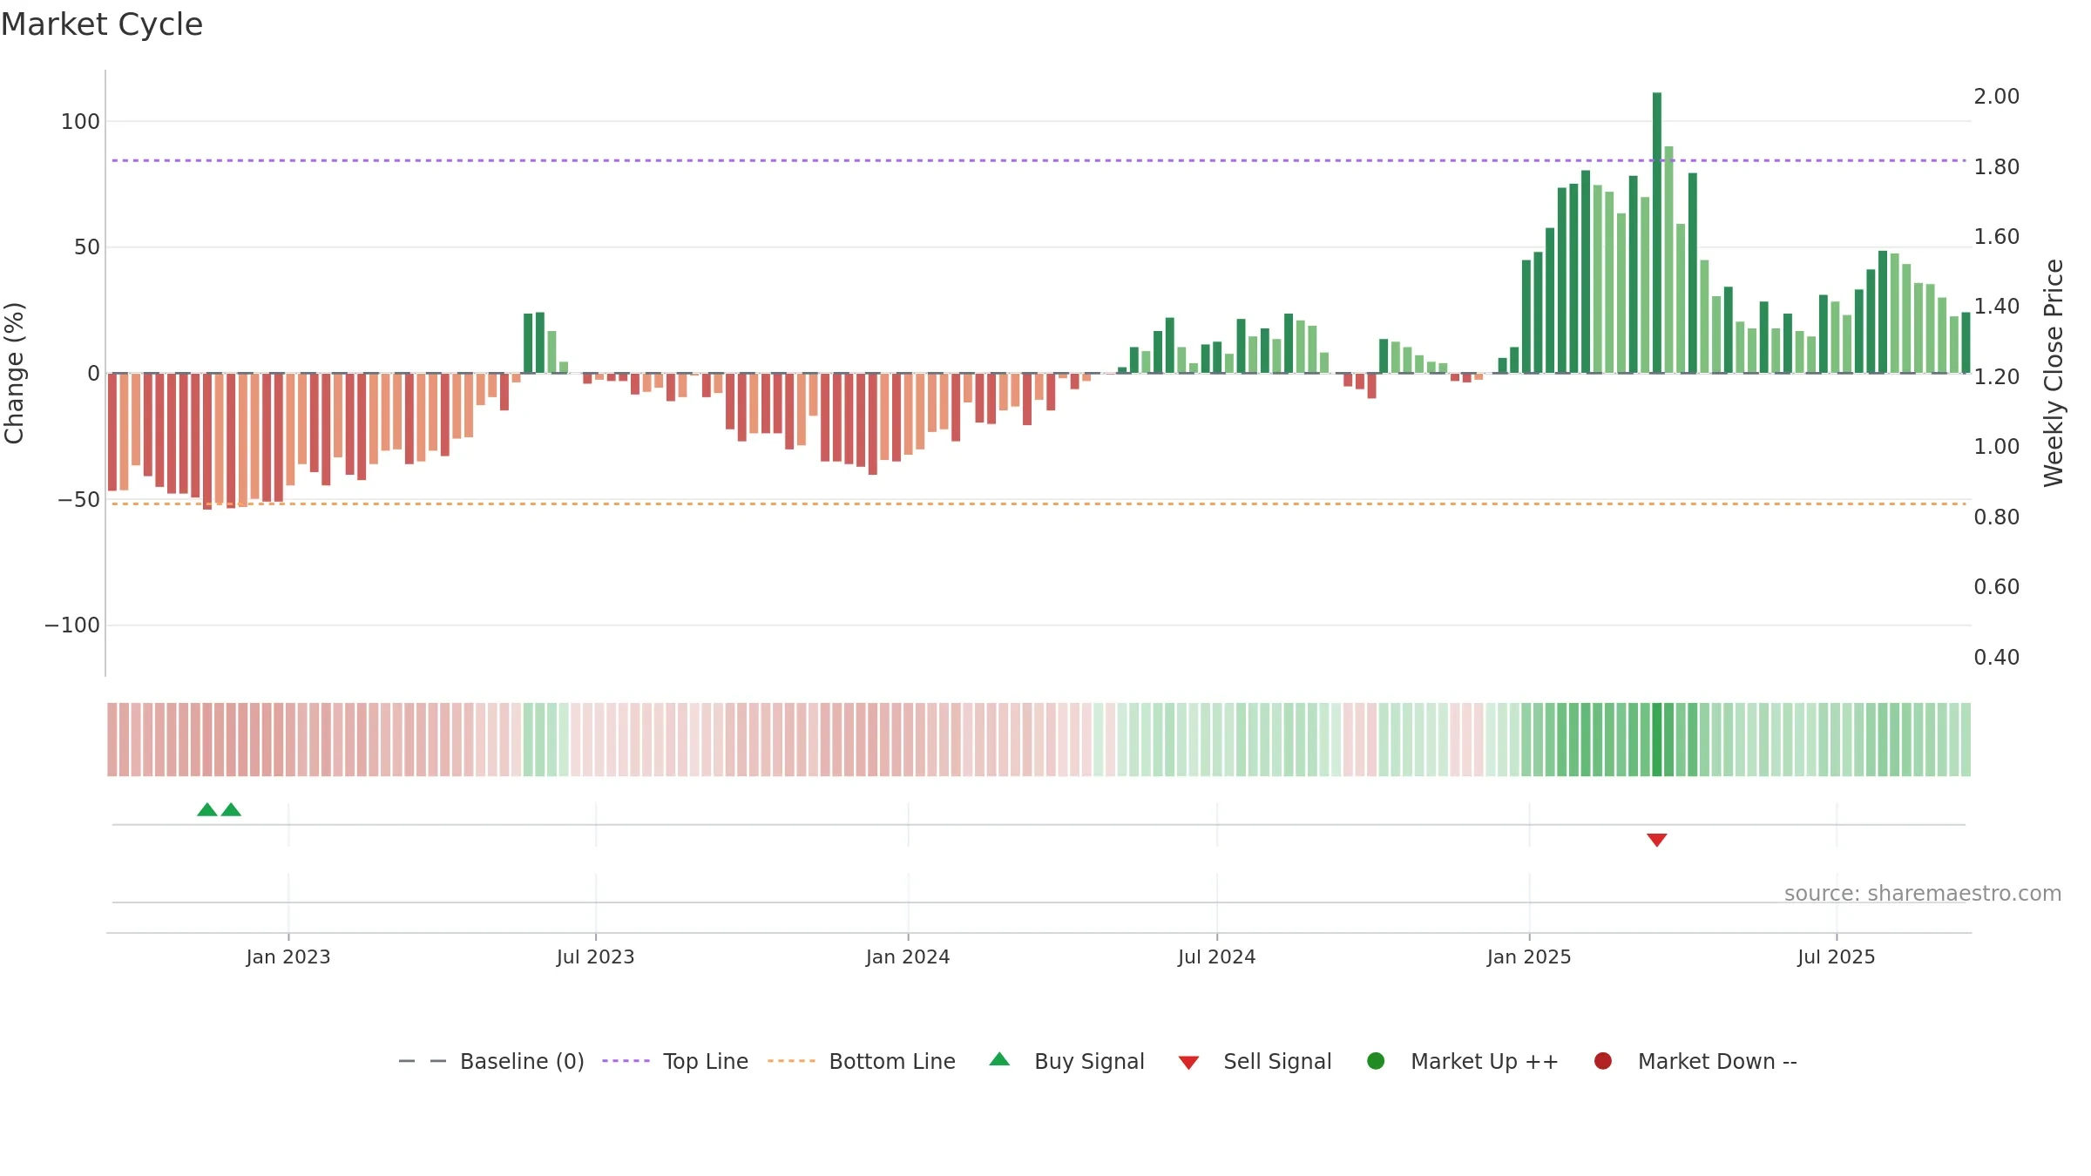
Task: Click the green Market Up circle icon in legend
Action: [x=1376, y=1061]
